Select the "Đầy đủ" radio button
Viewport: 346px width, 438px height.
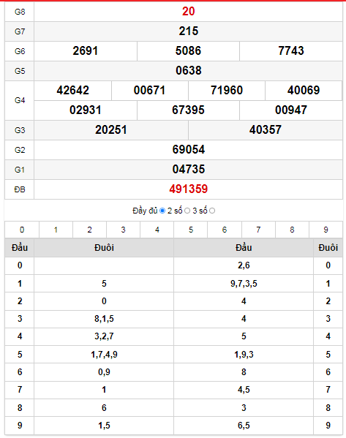tap(162, 211)
